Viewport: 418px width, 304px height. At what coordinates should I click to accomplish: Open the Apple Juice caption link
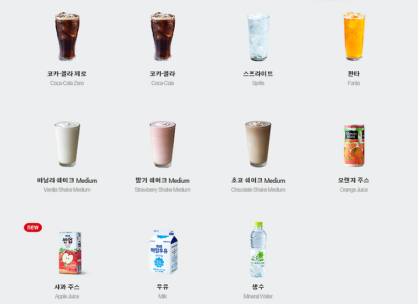[x=67, y=296]
